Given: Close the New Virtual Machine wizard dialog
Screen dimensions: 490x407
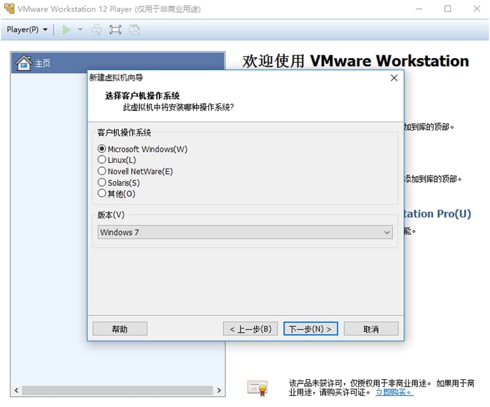Looking at the screenshot, I should (x=394, y=78).
